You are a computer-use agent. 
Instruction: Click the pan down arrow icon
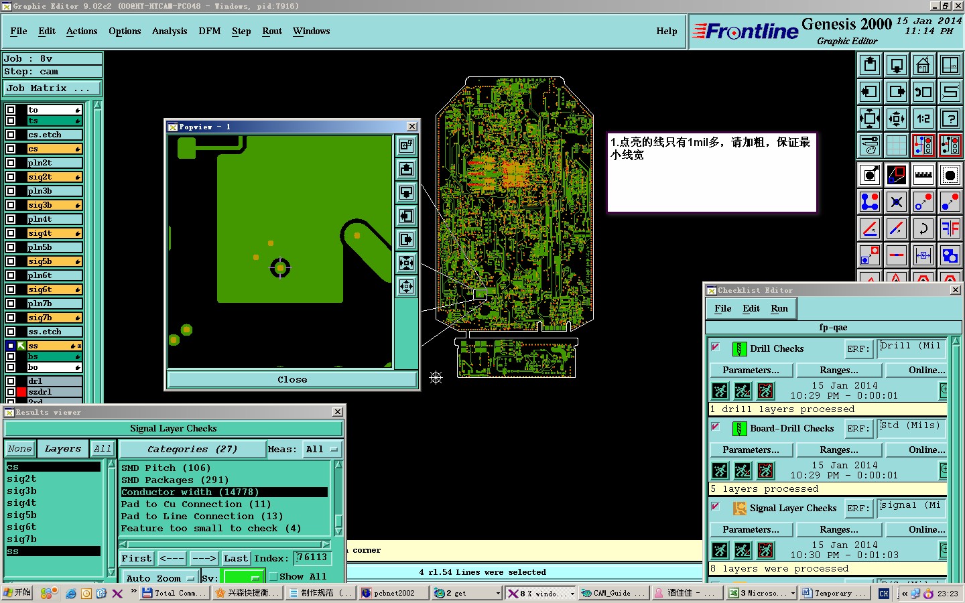897,65
